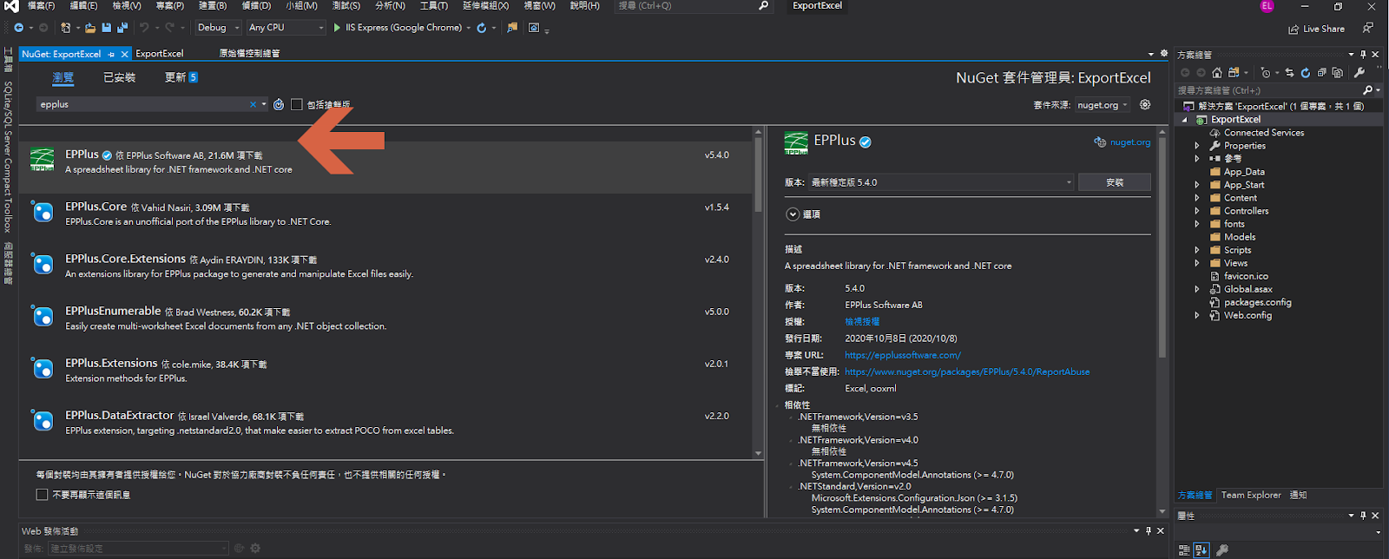Click the Save All toolbar icon

[122, 28]
